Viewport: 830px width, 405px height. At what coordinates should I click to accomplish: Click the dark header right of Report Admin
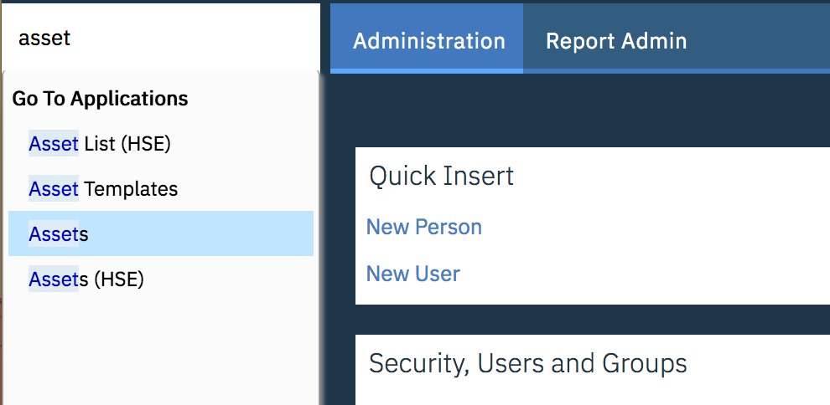point(762,37)
